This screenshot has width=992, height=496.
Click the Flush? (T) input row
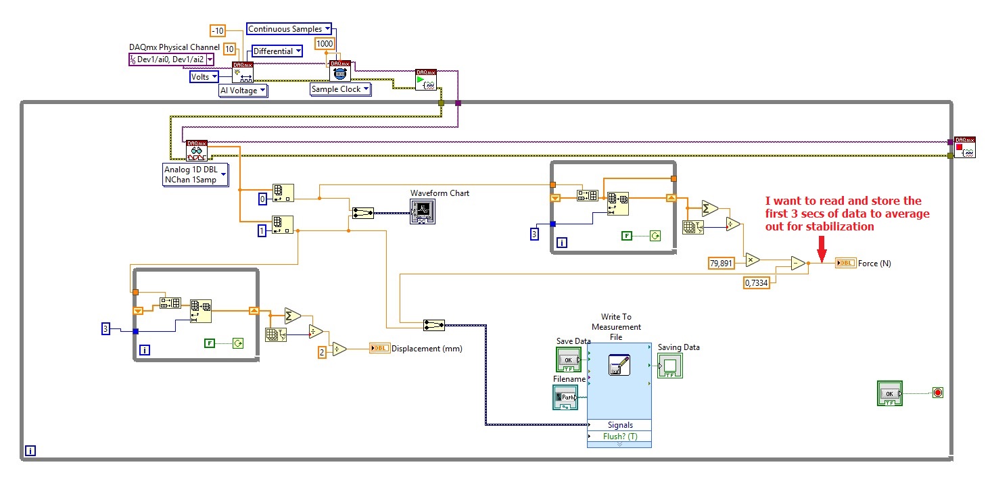(619, 436)
